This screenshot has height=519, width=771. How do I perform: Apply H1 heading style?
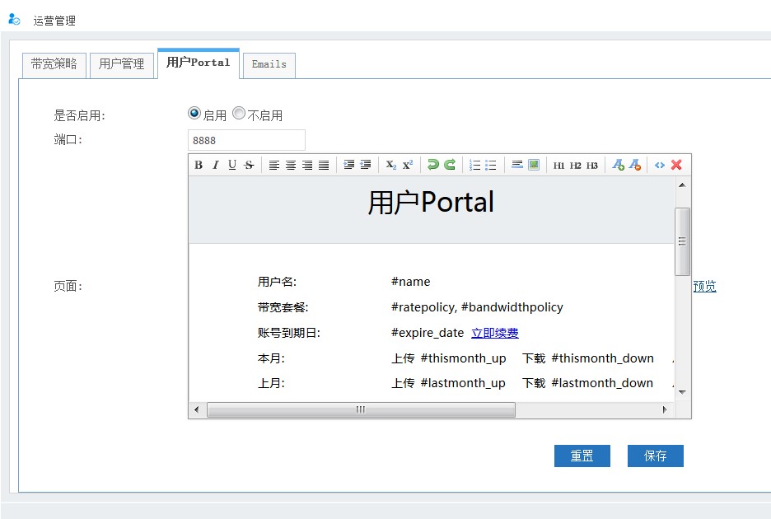558,165
